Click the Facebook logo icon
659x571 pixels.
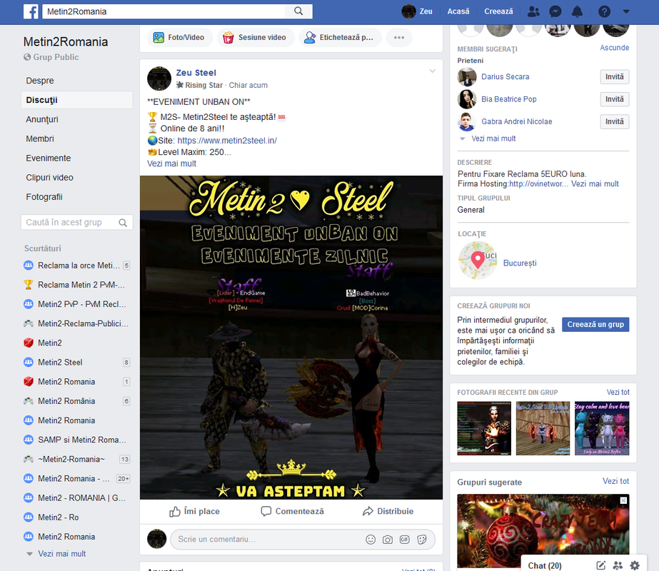pos(31,11)
